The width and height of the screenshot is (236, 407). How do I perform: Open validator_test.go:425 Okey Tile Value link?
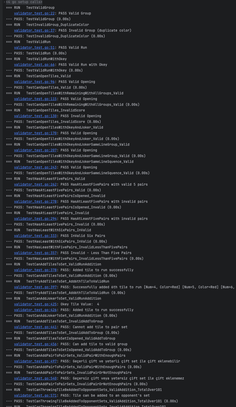click(x=35, y=304)
